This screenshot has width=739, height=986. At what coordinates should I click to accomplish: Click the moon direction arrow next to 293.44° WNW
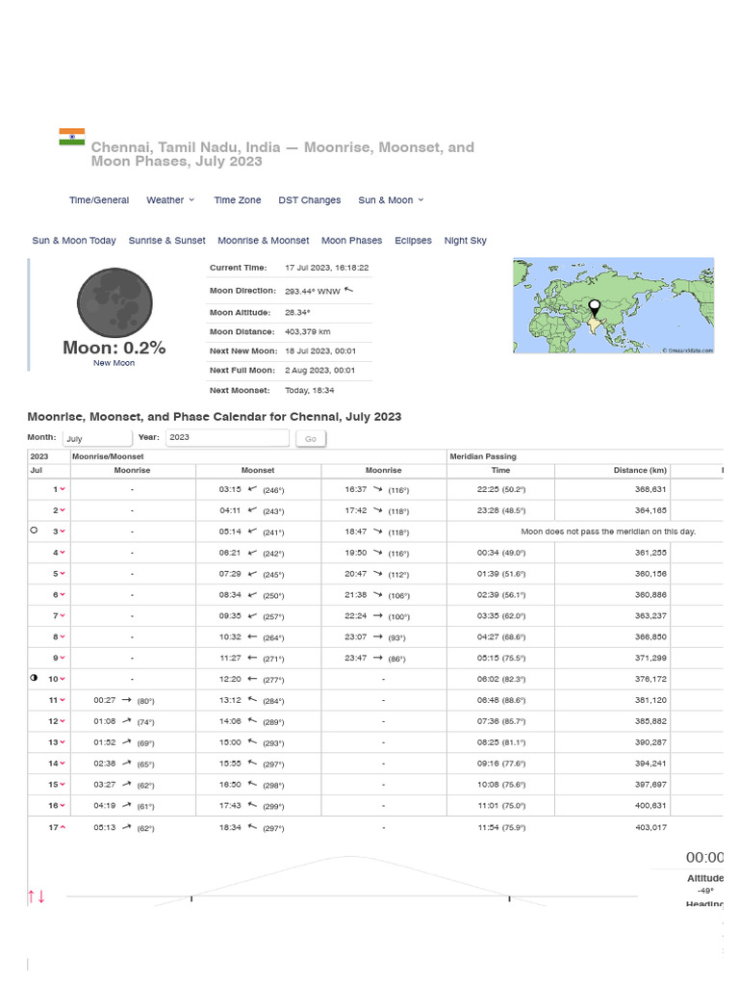tap(348, 290)
